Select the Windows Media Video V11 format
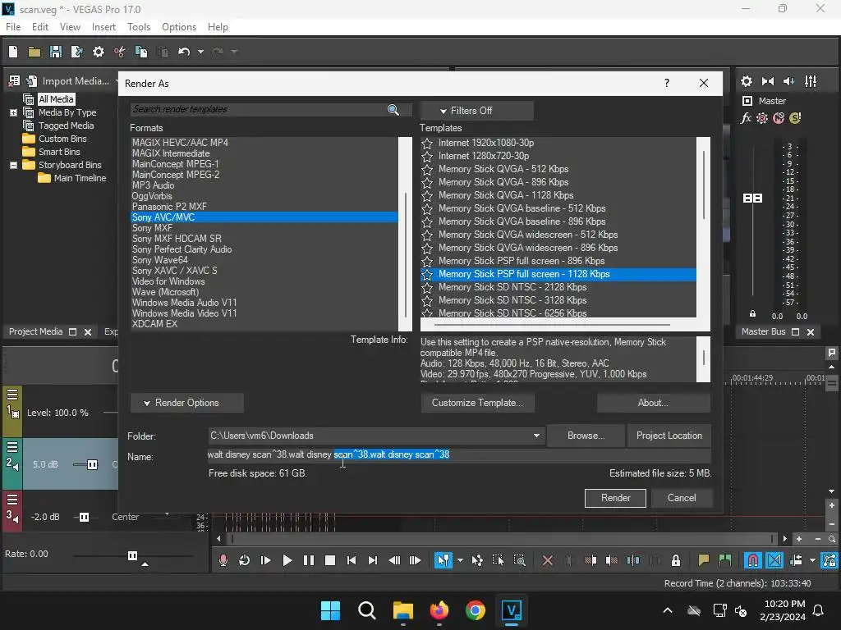The height and width of the screenshot is (630, 841). point(185,313)
